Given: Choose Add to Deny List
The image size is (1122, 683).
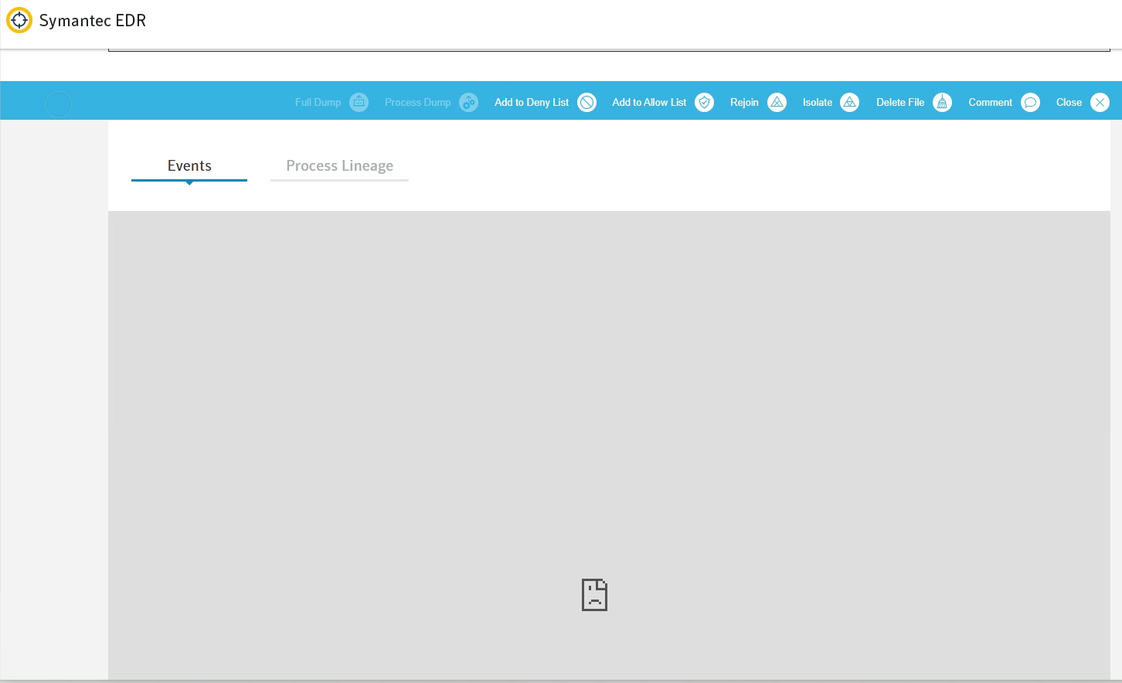Looking at the screenshot, I should (x=532, y=102).
